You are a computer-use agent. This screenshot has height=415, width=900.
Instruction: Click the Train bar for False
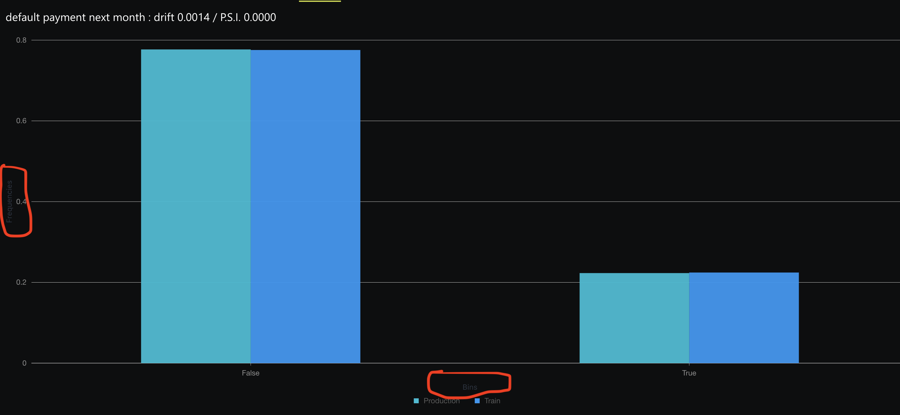point(305,206)
